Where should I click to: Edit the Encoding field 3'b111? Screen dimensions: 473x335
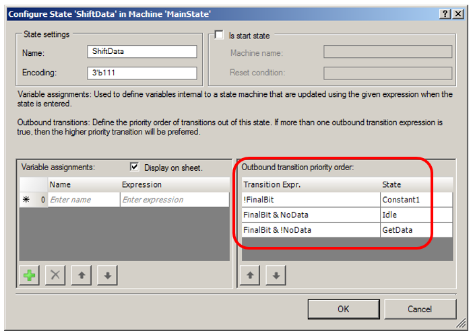142,73
